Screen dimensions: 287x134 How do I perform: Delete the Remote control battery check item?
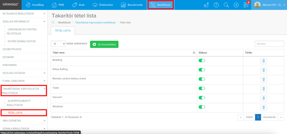[264, 79]
